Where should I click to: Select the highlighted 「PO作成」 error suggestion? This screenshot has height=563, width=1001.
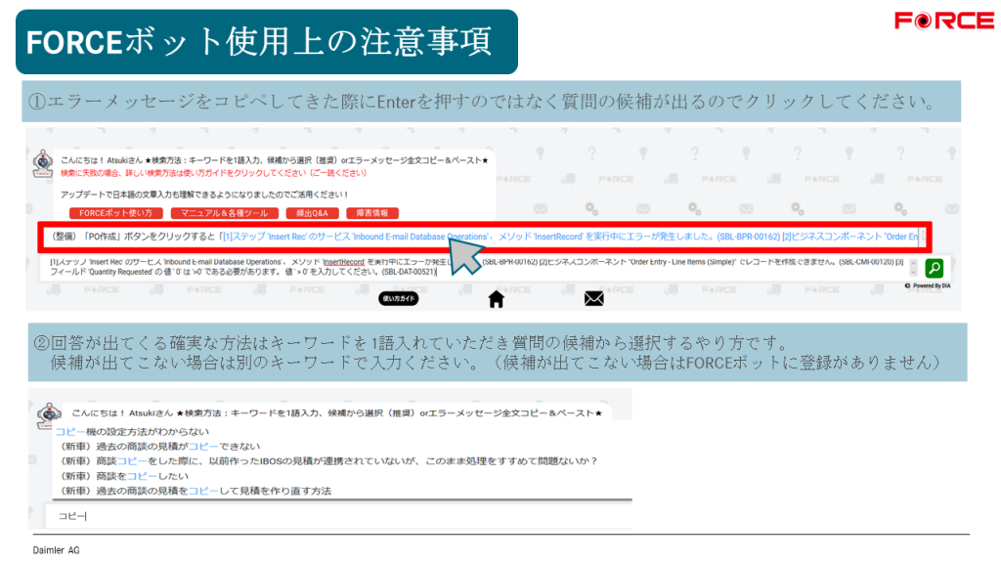[x=479, y=238]
